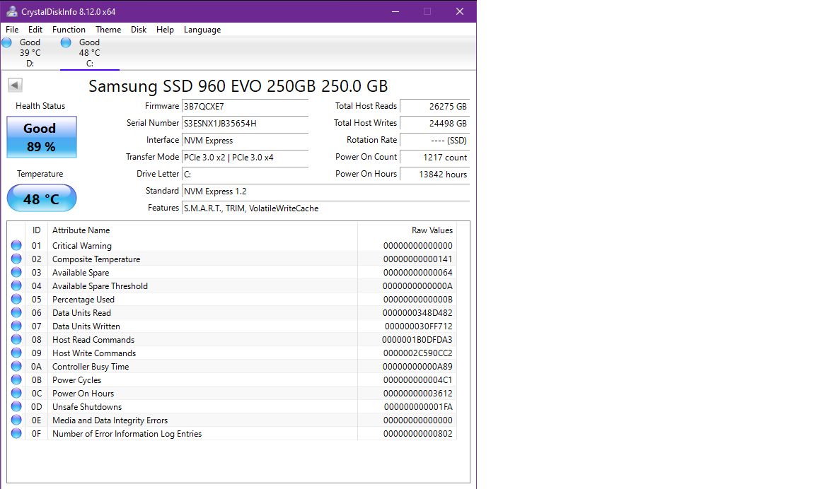Select the Controller Busy Time attribute name
The image size is (815, 489).
pyautogui.click(x=91, y=367)
